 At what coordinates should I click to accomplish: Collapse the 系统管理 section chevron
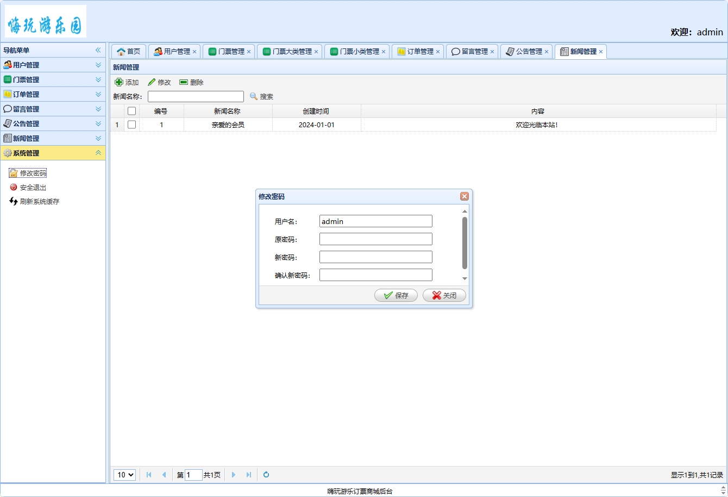pos(98,153)
